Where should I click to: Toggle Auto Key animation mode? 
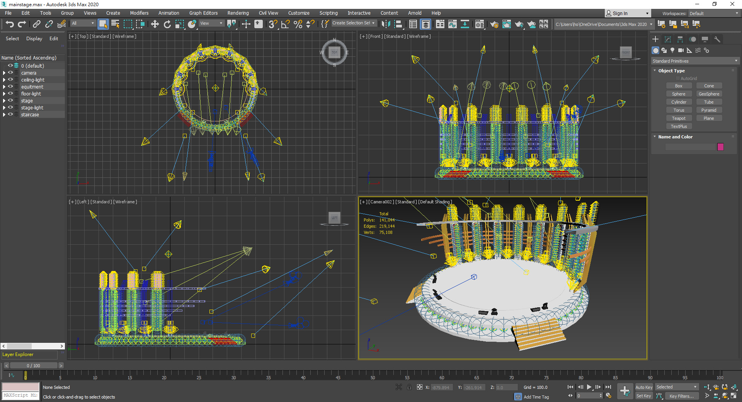pyautogui.click(x=643, y=387)
